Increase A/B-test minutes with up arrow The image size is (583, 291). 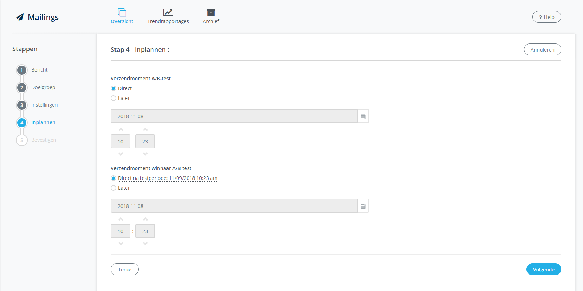point(145,129)
